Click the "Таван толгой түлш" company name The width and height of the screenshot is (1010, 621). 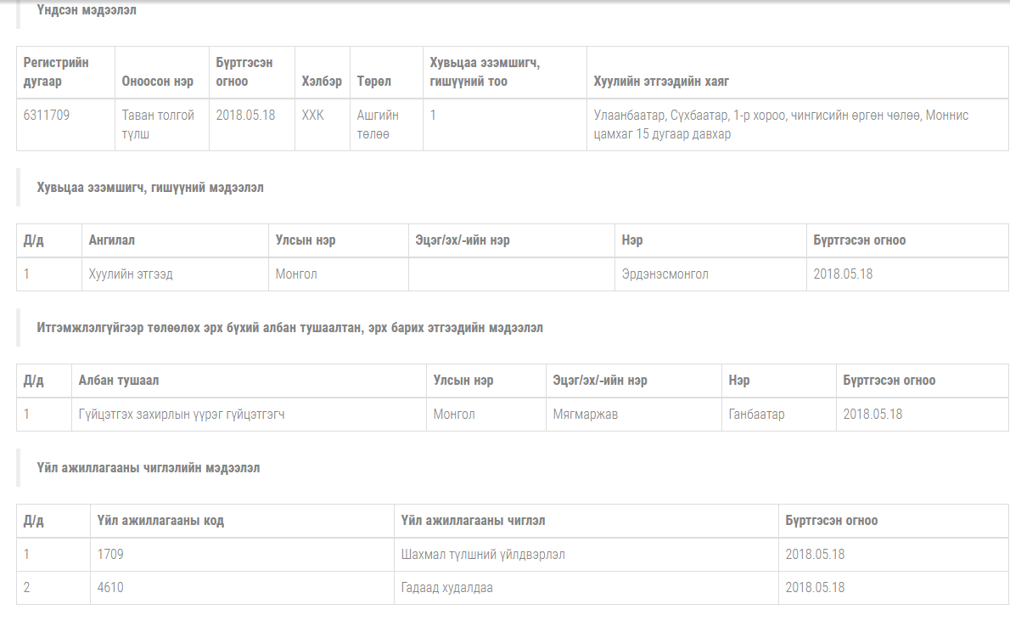158,125
